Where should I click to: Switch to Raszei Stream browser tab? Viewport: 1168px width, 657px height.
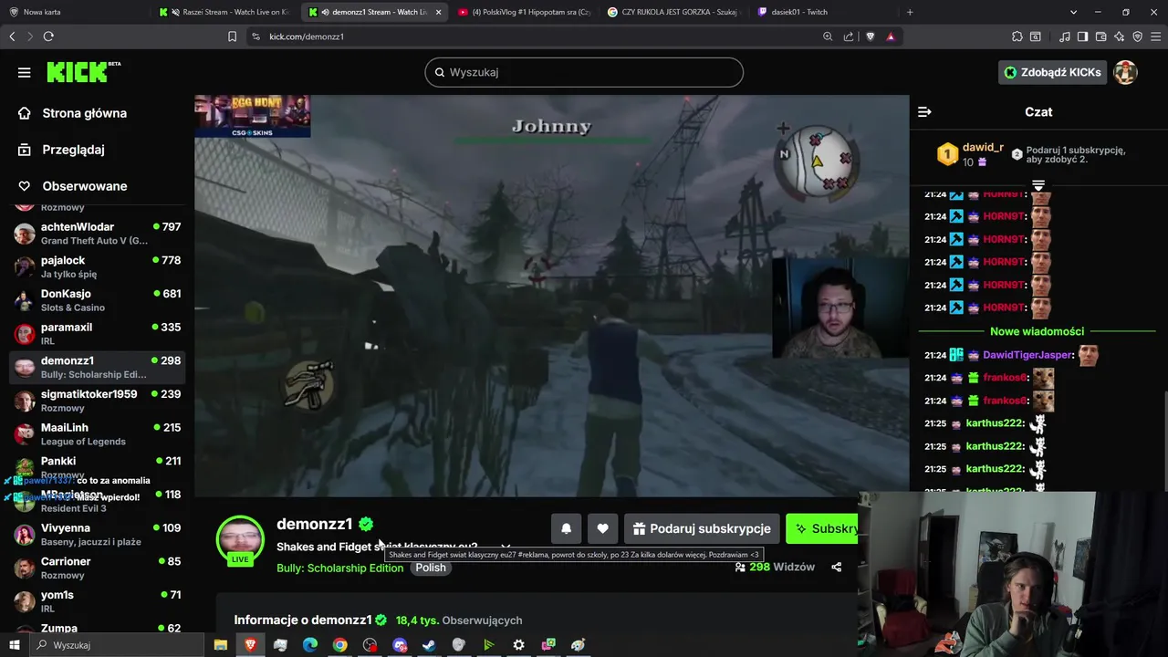224,12
